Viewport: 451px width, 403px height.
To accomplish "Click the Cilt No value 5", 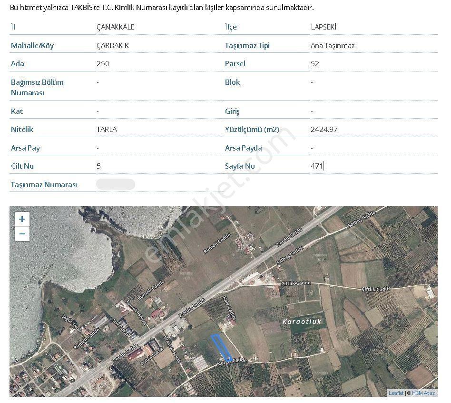I will (98, 166).
